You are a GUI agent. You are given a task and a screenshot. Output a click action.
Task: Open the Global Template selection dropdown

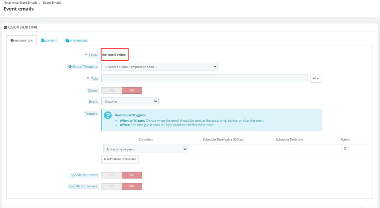click(x=159, y=67)
